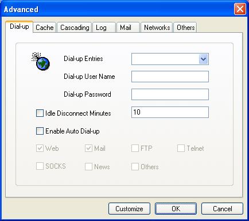The height and width of the screenshot is (221, 249).
Task: Click the idle minutes field showing 10
Action: click(x=170, y=112)
